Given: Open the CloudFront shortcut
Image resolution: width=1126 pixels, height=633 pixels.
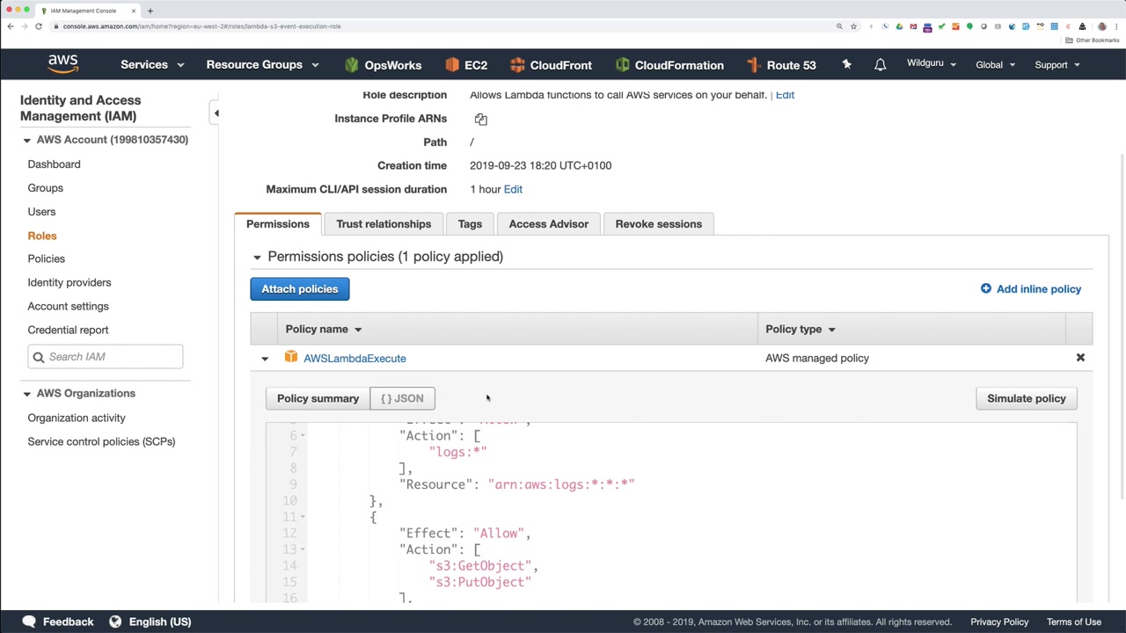Looking at the screenshot, I should [551, 65].
